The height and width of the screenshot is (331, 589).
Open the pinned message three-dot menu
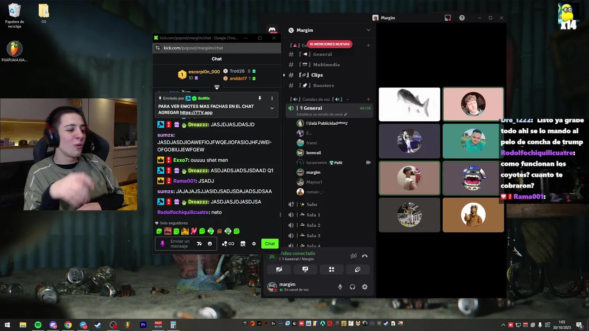[x=272, y=98]
